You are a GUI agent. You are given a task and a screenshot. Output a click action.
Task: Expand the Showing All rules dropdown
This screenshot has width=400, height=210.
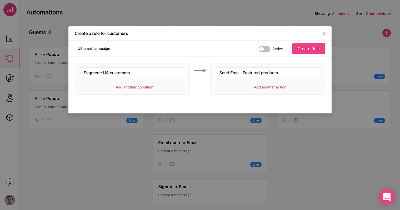[x=341, y=14]
